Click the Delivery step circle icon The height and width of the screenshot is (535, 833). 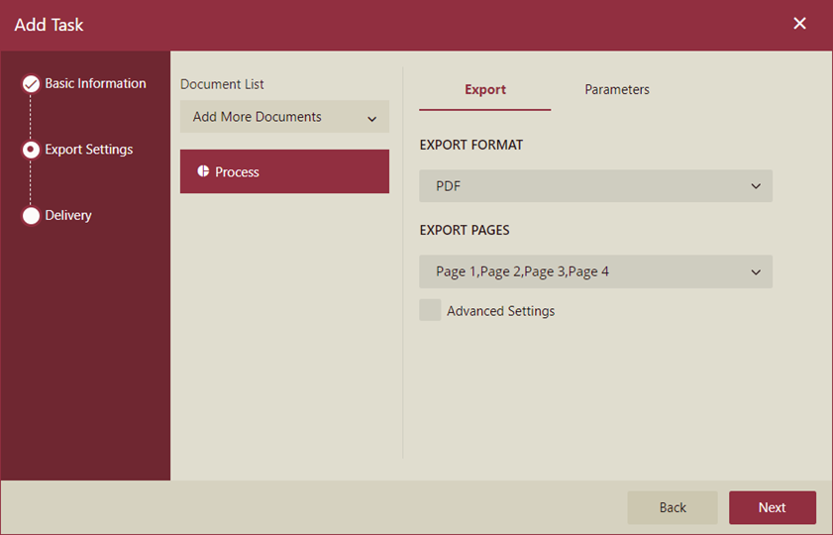point(31,216)
